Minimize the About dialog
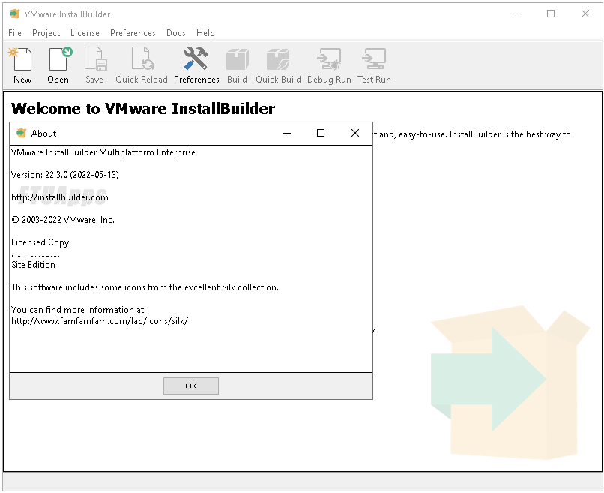 pos(287,133)
